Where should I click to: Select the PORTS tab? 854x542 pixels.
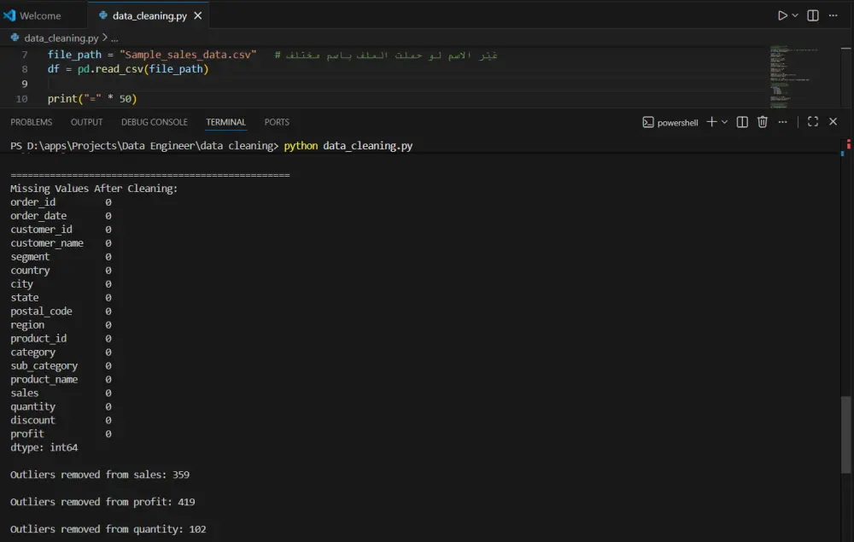(276, 121)
